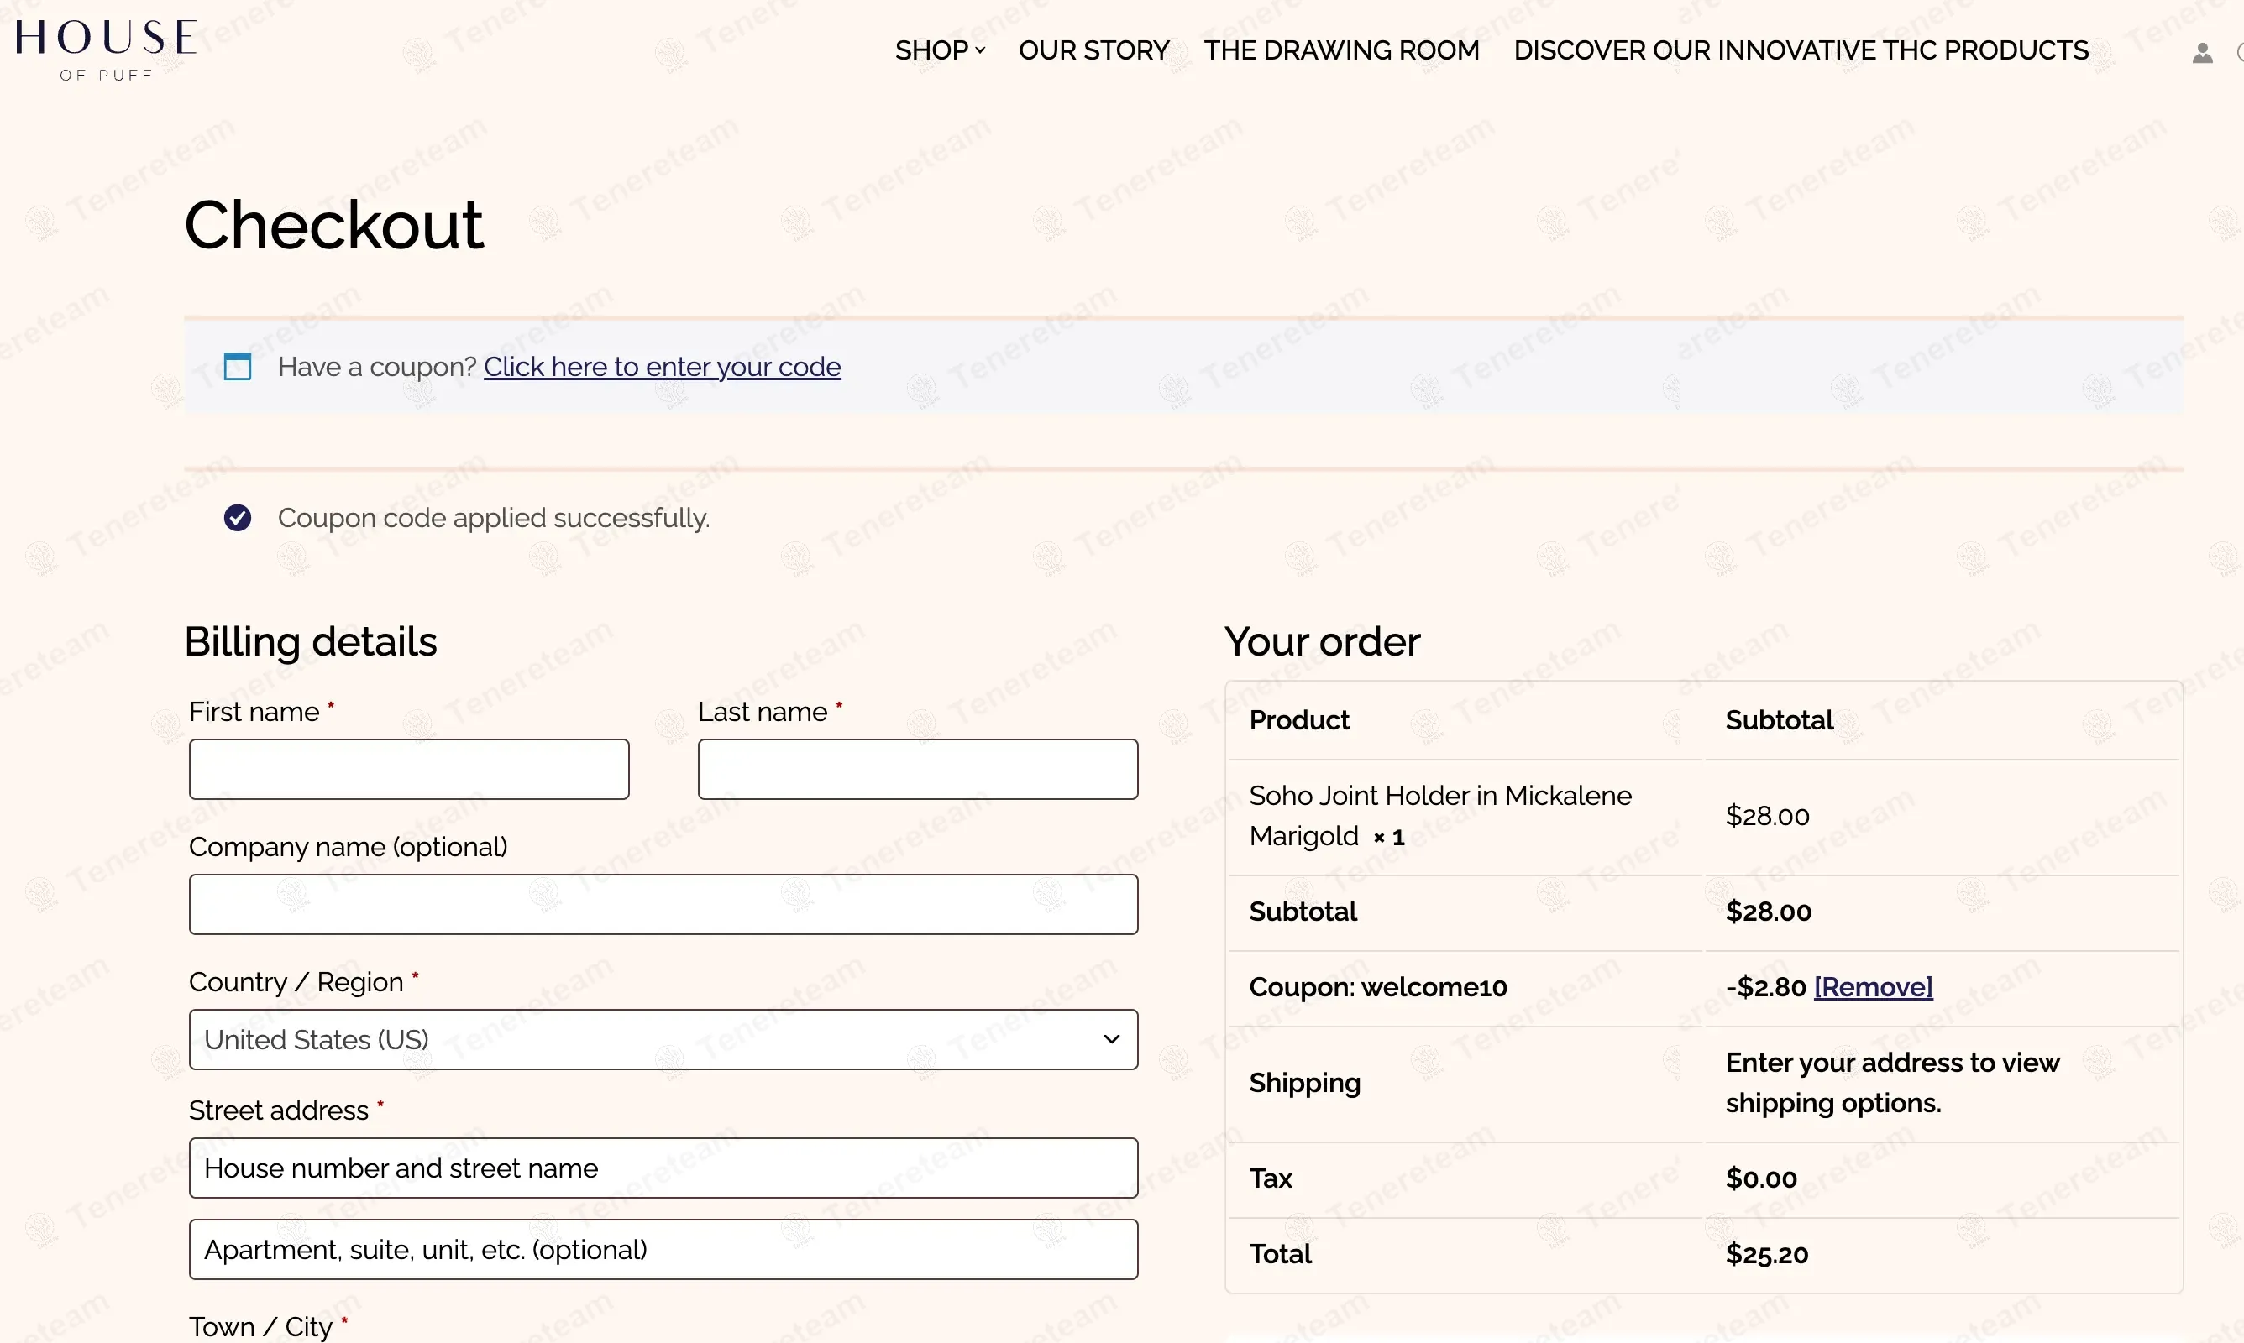Click the Tax value $0.00
Screen dimensions: 2244x1343
(x=1760, y=1178)
